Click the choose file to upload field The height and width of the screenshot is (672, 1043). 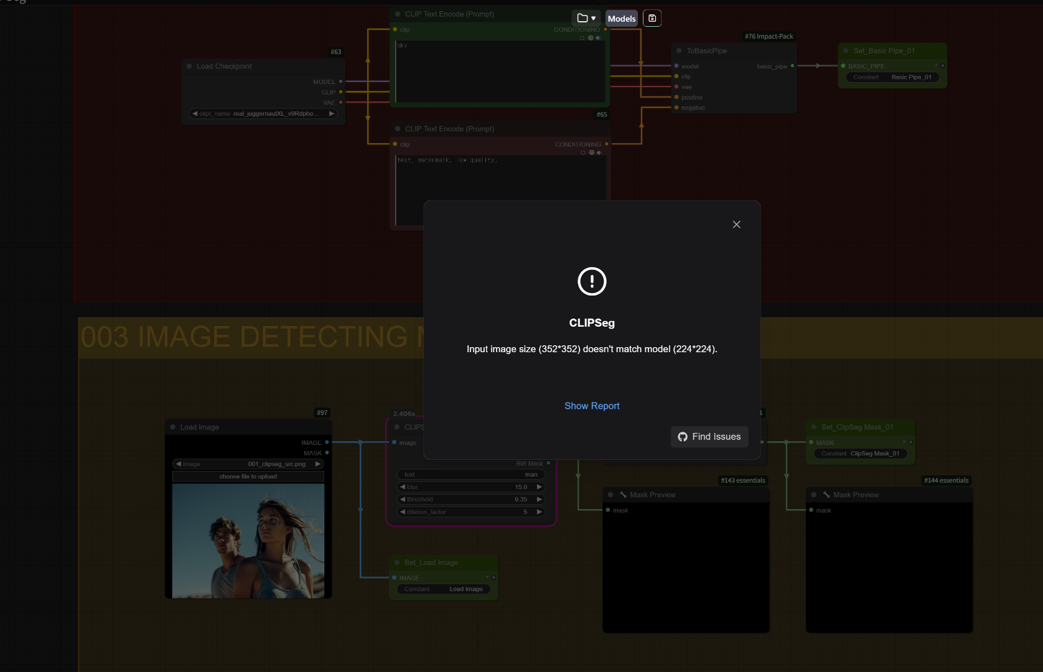click(x=248, y=476)
